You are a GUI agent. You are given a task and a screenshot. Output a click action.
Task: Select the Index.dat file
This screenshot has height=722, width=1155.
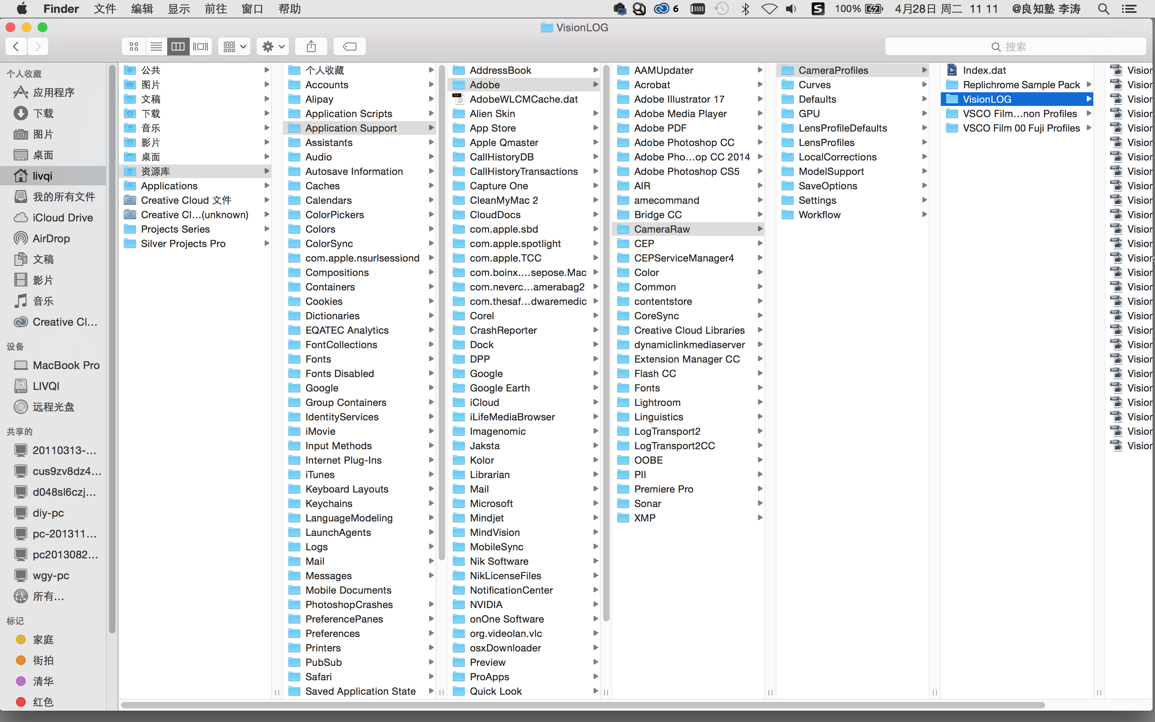pos(984,70)
